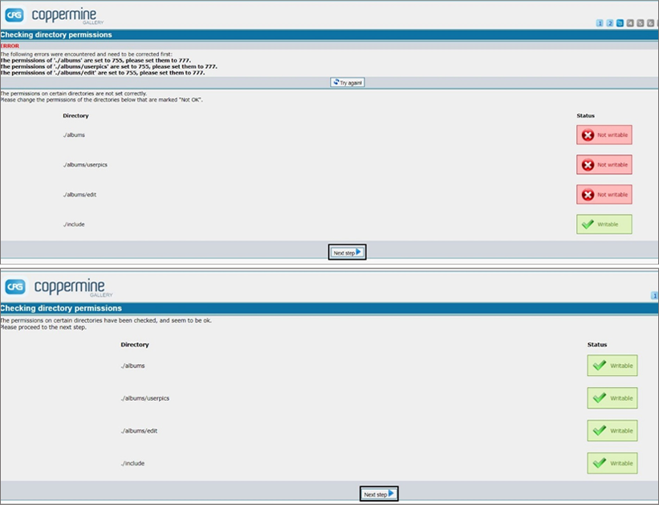Click the Writable badge for ./include on permissions-ok page

[612, 463]
